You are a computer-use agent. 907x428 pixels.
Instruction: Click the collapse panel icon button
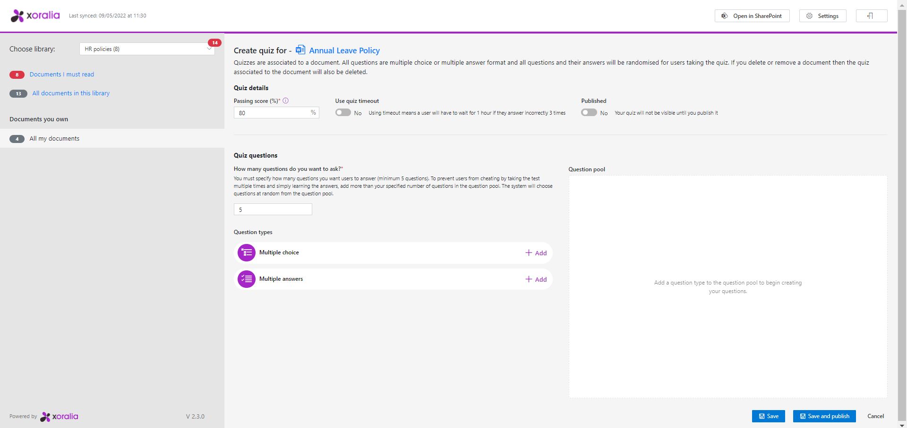tap(872, 16)
